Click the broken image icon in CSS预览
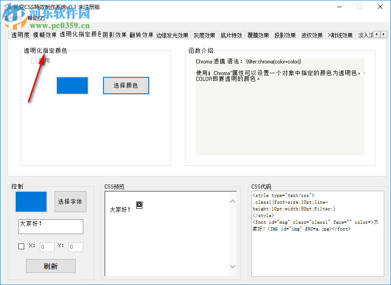This screenshot has height=285, width=391. [x=139, y=205]
